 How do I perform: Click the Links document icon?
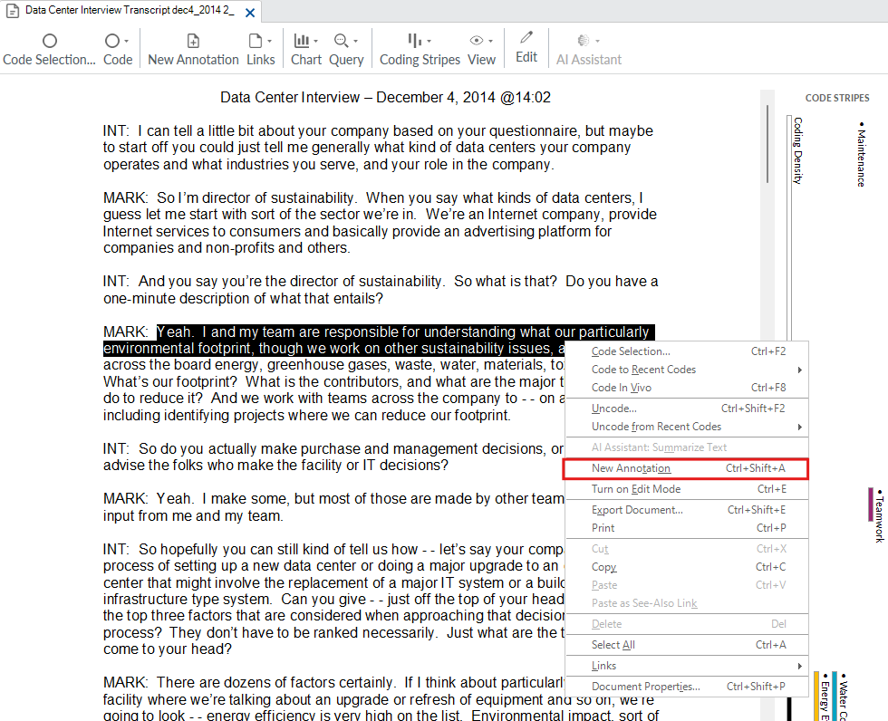tap(256, 41)
